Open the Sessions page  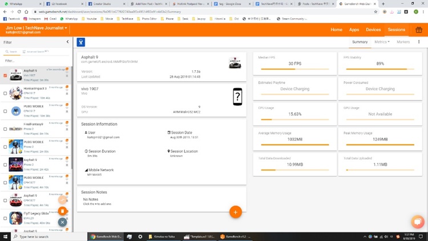click(x=397, y=30)
